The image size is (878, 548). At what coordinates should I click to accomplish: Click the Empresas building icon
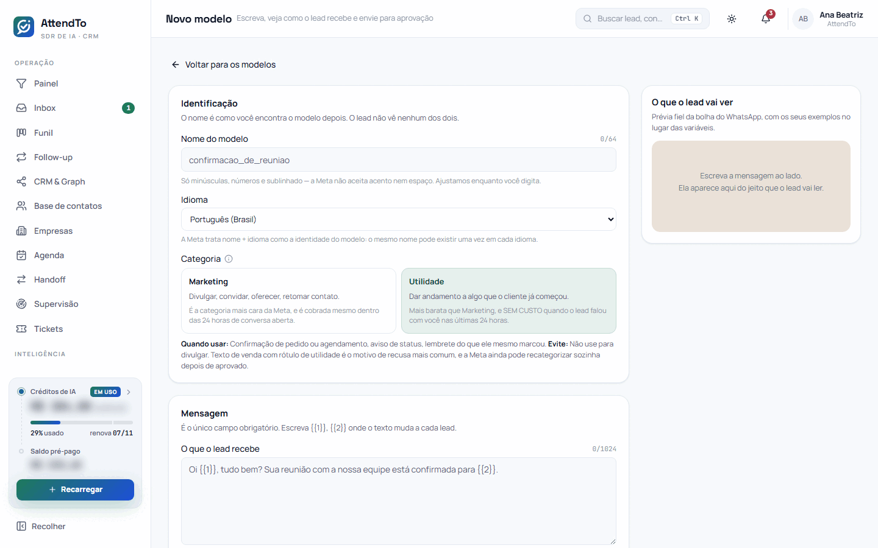pos(21,231)
